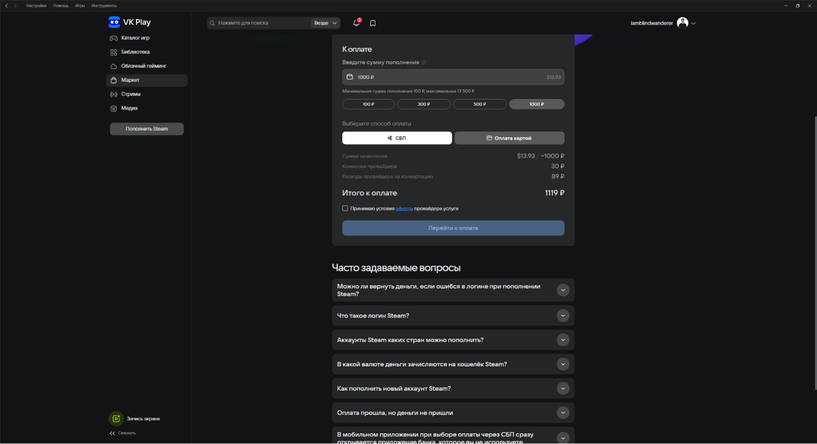The width and height of the screenshot is (817, 444).
Task: Select Маркет in sidebar
Action: click(x=147, y=80)
